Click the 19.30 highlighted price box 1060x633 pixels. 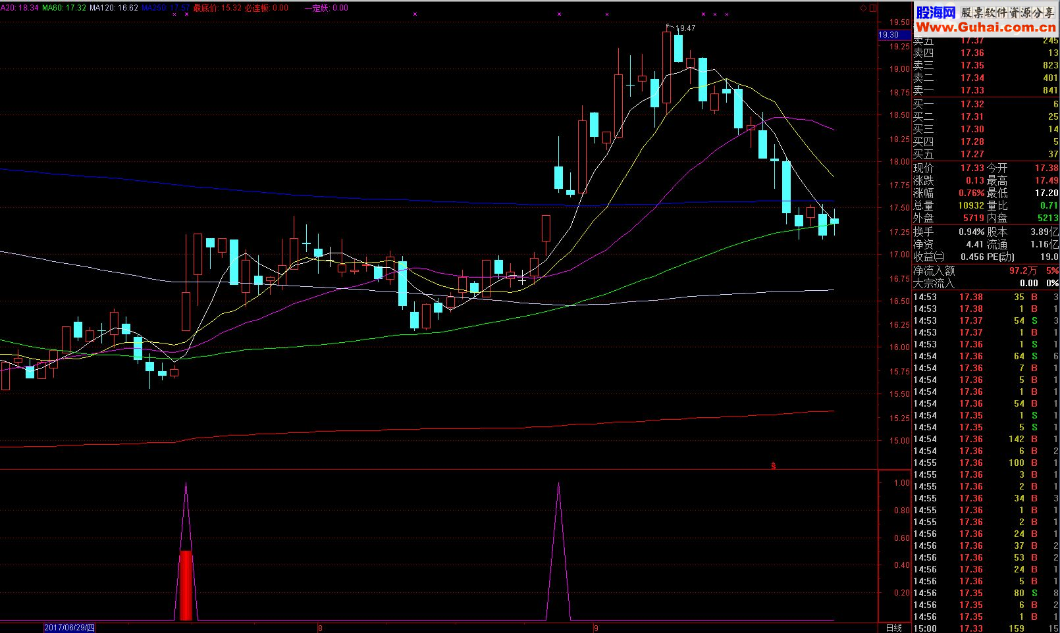[894, 35]
